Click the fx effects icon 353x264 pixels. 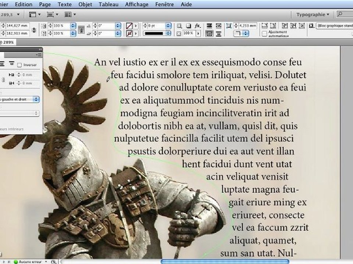pos(198,26)
